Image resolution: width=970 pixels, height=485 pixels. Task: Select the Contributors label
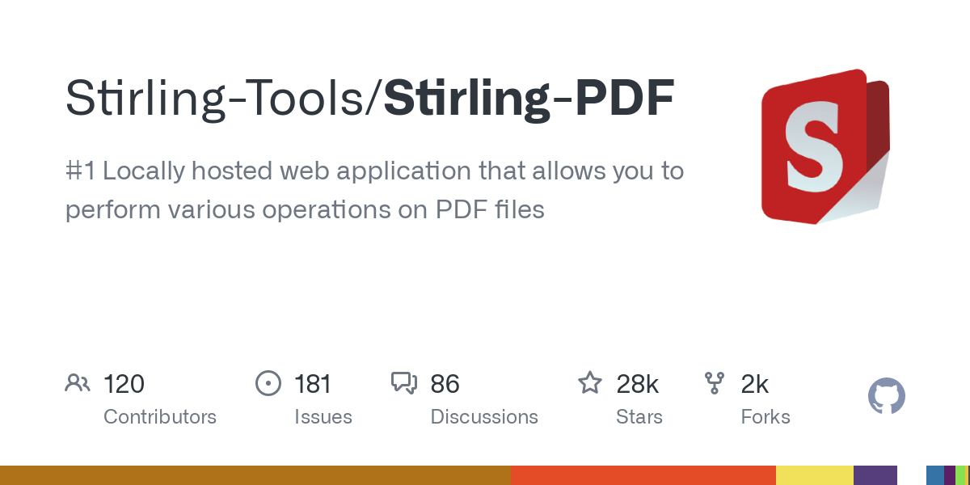160,417
